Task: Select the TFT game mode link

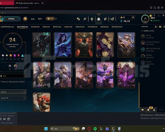Action: (40, 19)
